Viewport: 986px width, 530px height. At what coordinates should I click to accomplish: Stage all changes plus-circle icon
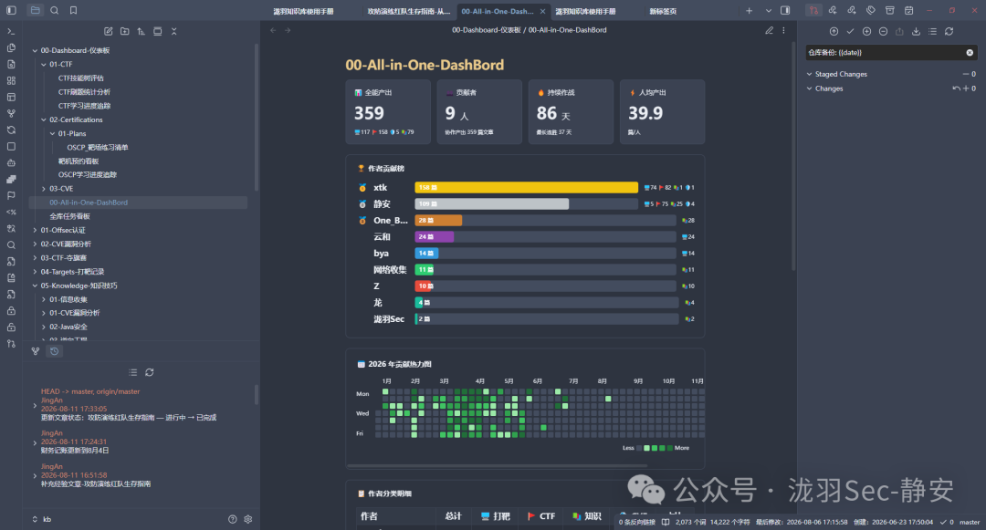[x=866, y=31]
